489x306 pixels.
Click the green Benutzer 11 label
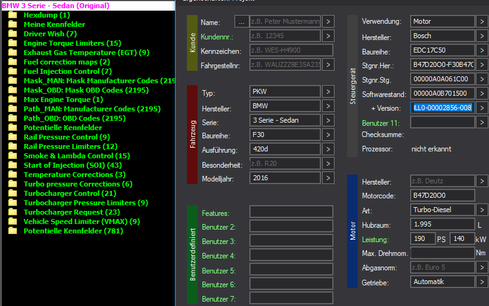(380, 123)
